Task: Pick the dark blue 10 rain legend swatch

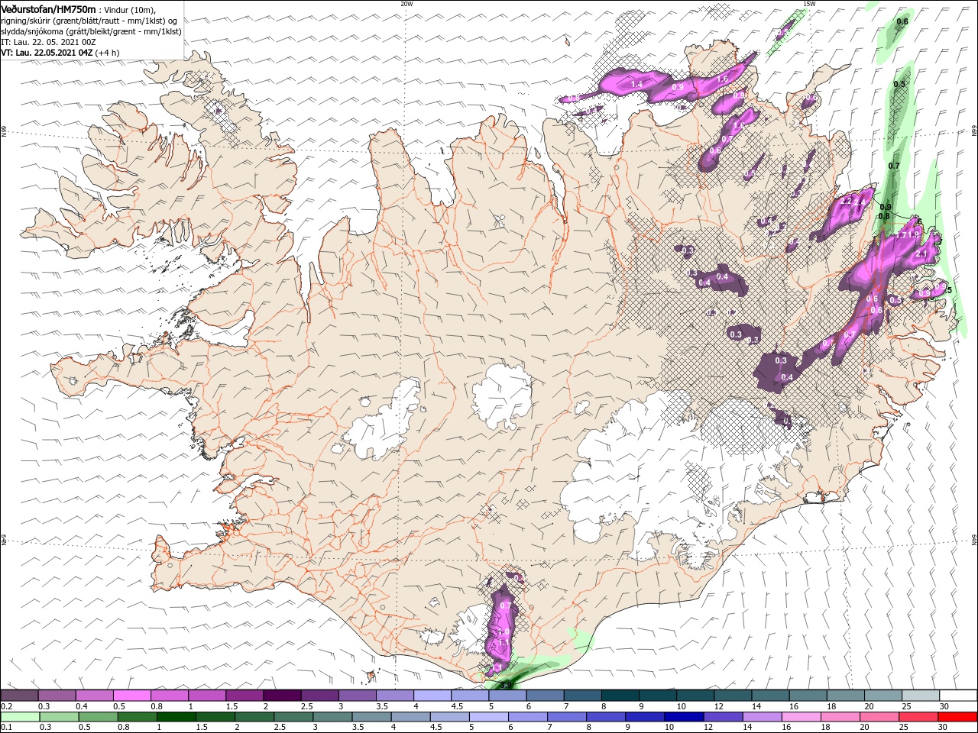Action: [683, 717]
